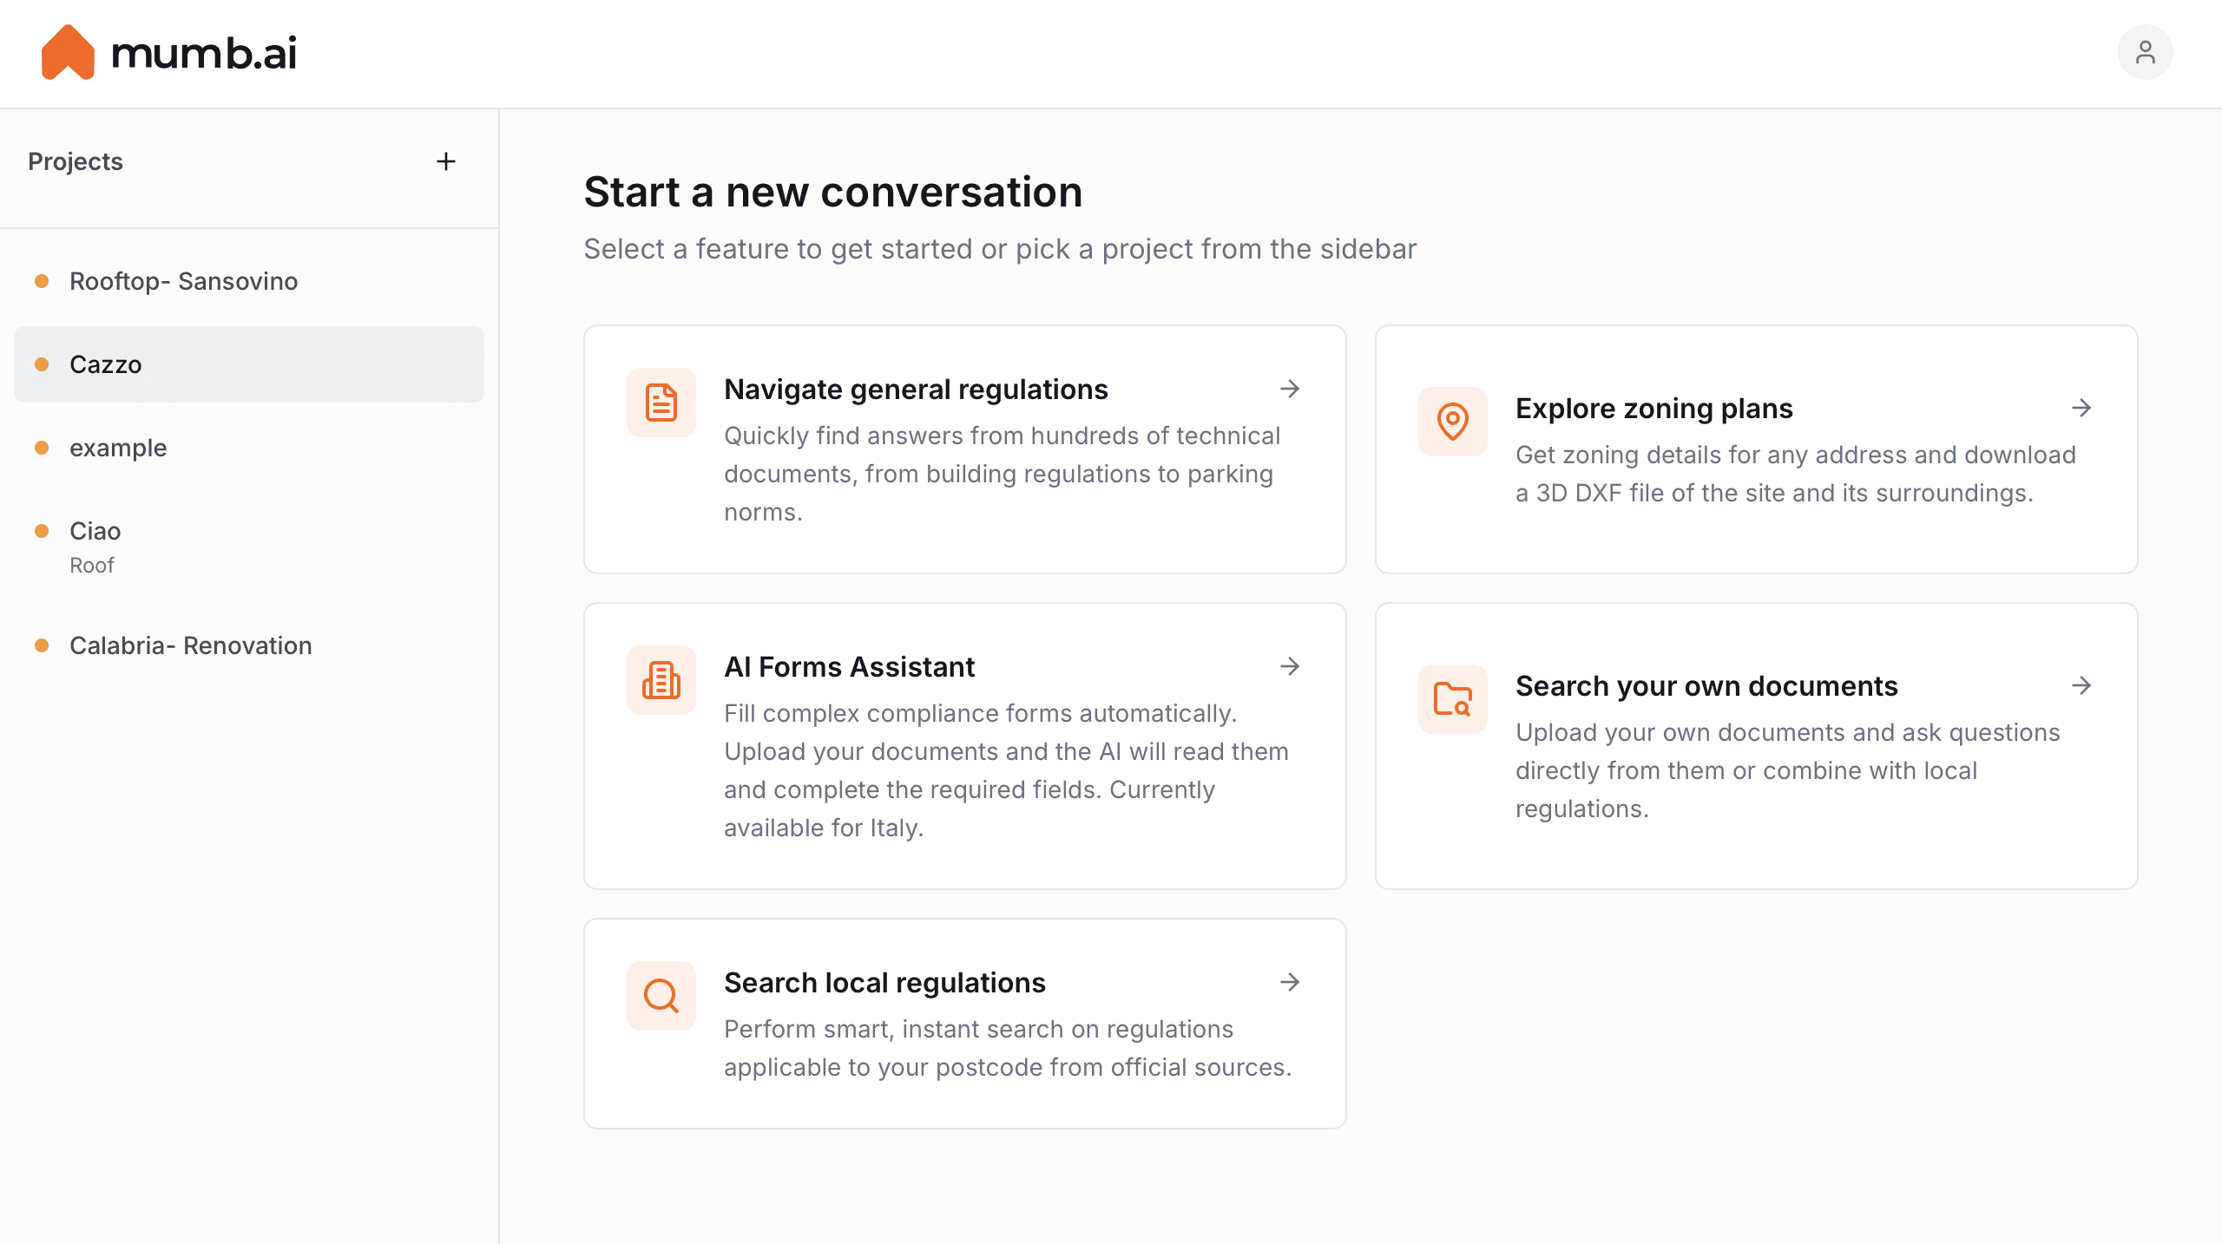Click the AI Forms Assistant building icon
This screenshot has height=1244, width=2222.
(661, 680)
